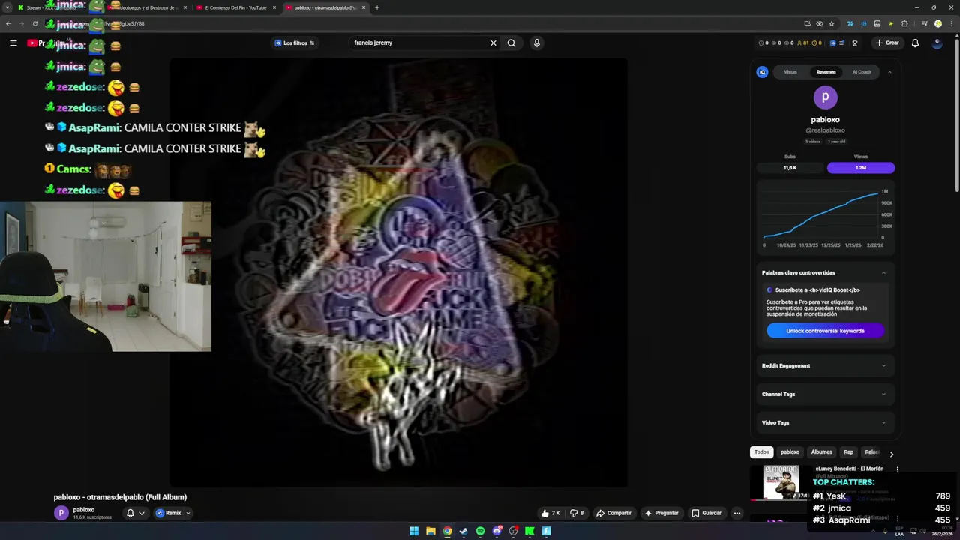Screen dimensions: 960x540
Task: Expand the Video Tags section
Action: point(825,422)
